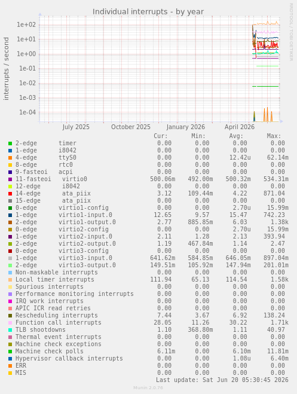Viewport: 297px width, 394px height.
Task: Click the Non-maskable interrupts label
Action: click(57, 273)
